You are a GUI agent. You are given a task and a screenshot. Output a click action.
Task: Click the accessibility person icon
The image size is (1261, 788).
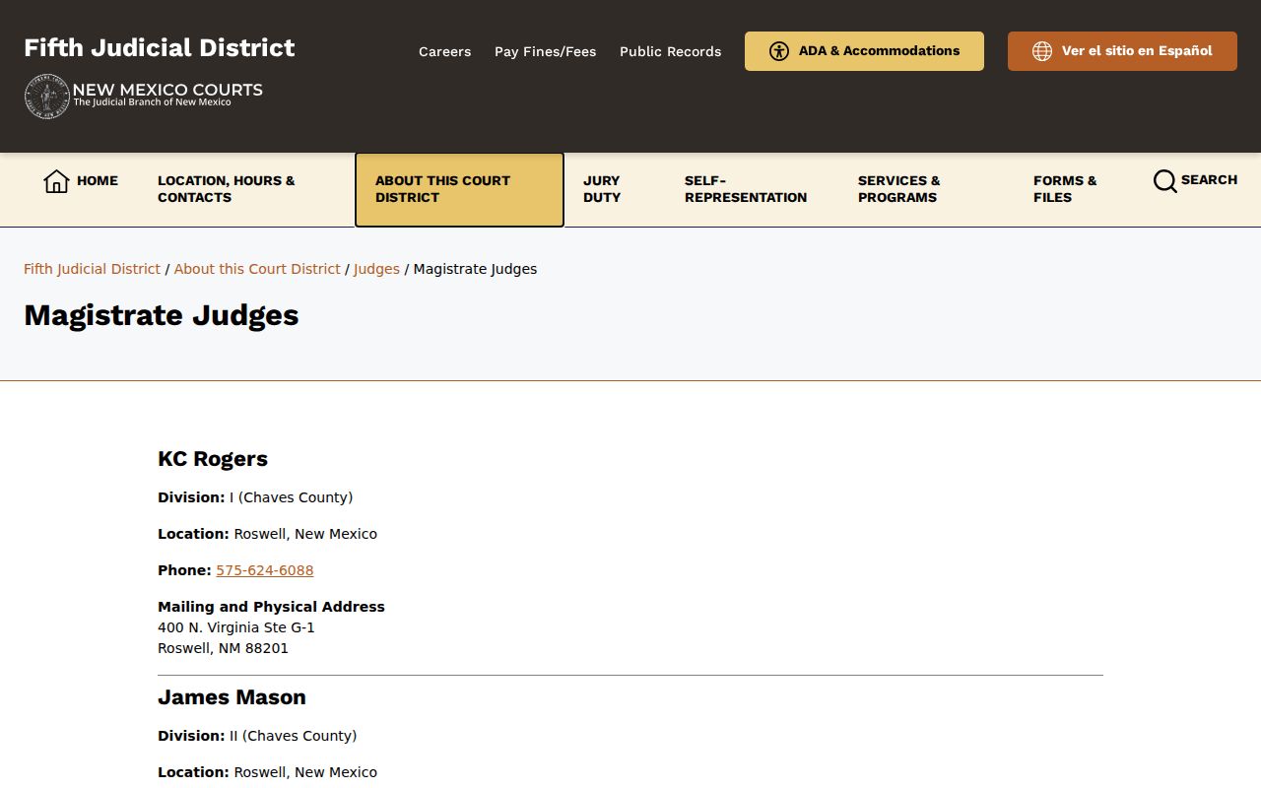tap(779, 51)
